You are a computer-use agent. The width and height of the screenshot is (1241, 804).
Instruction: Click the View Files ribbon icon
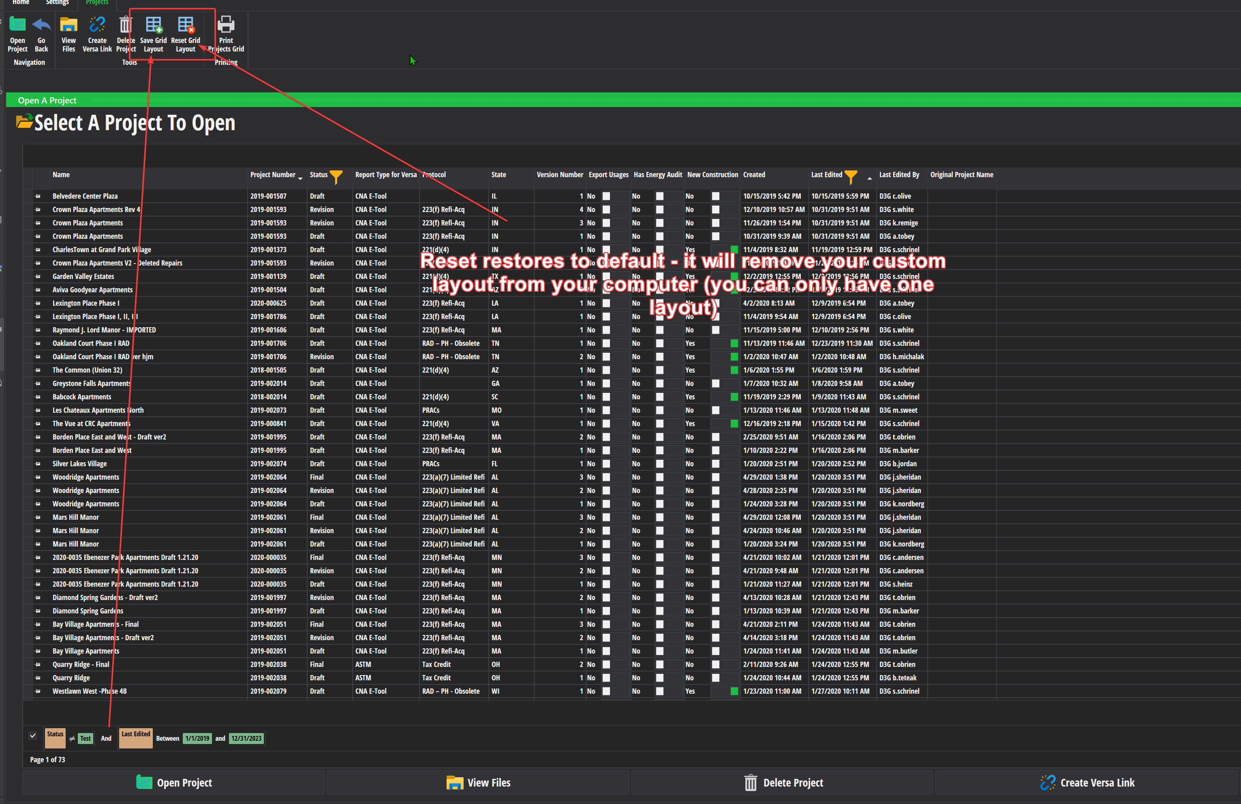pos(68,25)
